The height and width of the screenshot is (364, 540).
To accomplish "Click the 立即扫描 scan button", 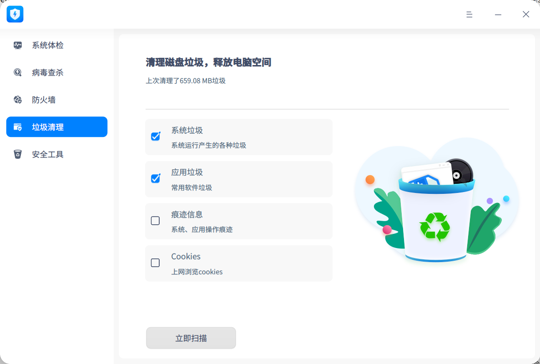I will pos(191,338).
